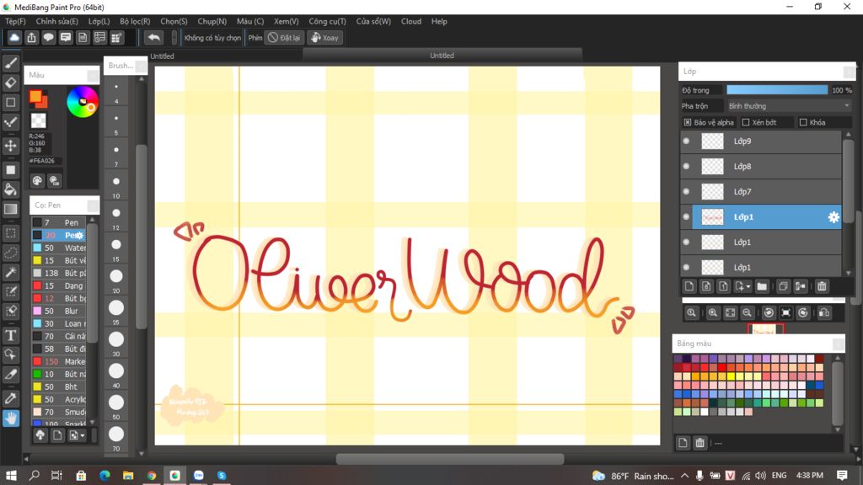
Task: Adjust the Độ trong opacity slider
Action: pyautogui.click(x=777, y=89)
